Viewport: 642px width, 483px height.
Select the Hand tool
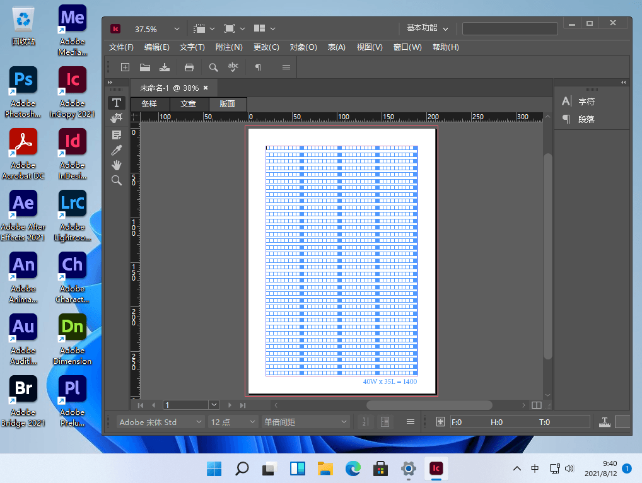click(x=117, y=165)
